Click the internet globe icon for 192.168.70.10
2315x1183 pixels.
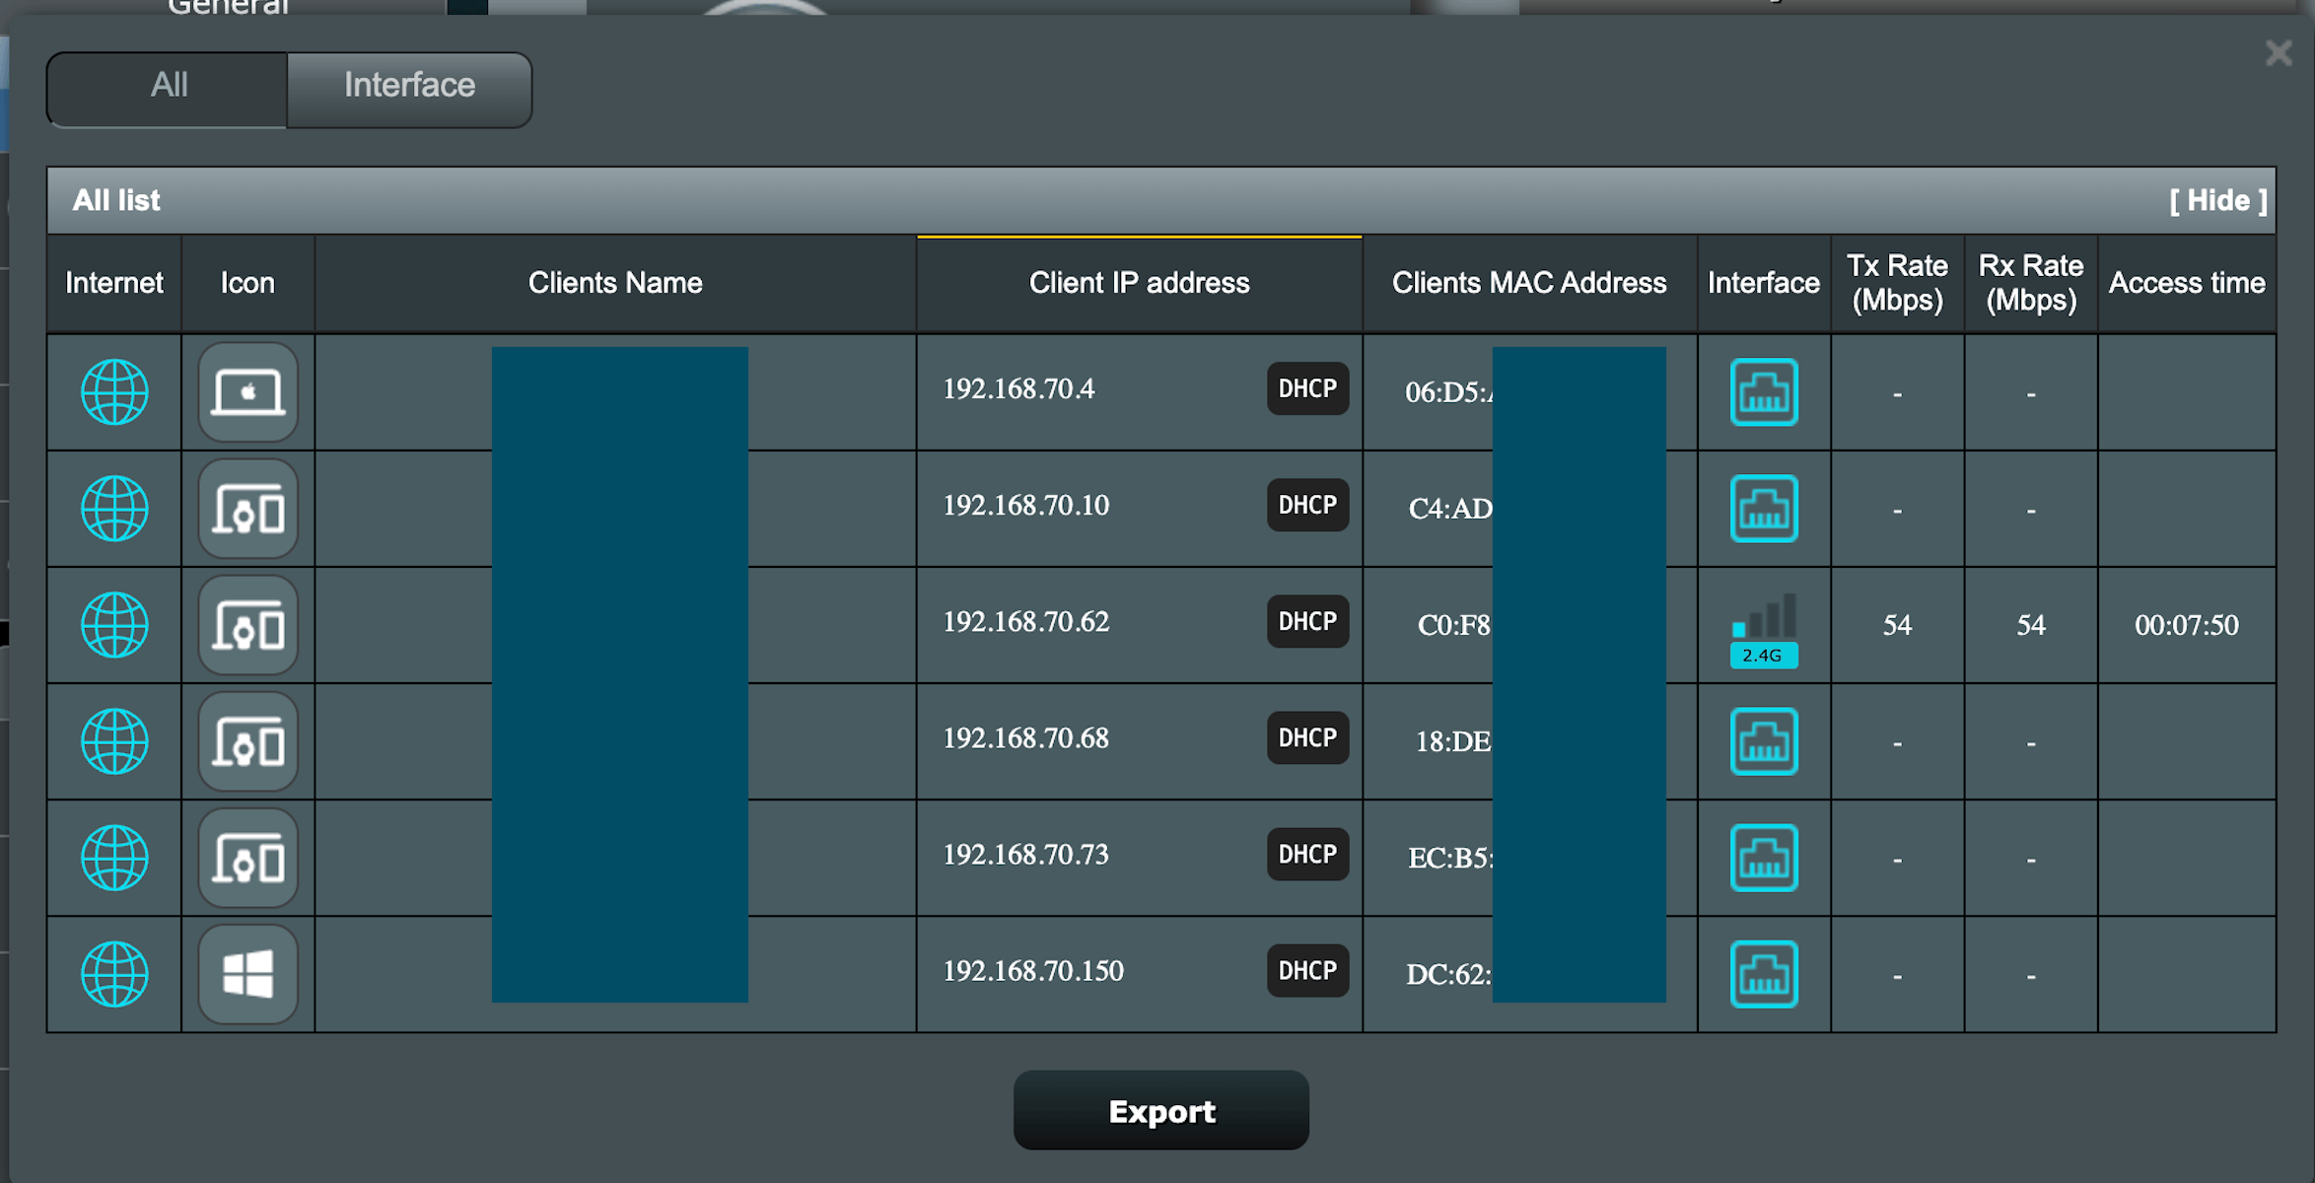coord(114,509)
